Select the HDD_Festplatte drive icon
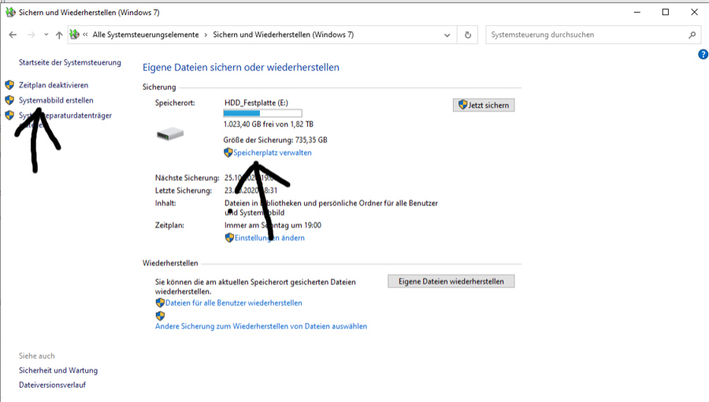 click(x=170, y=135)
